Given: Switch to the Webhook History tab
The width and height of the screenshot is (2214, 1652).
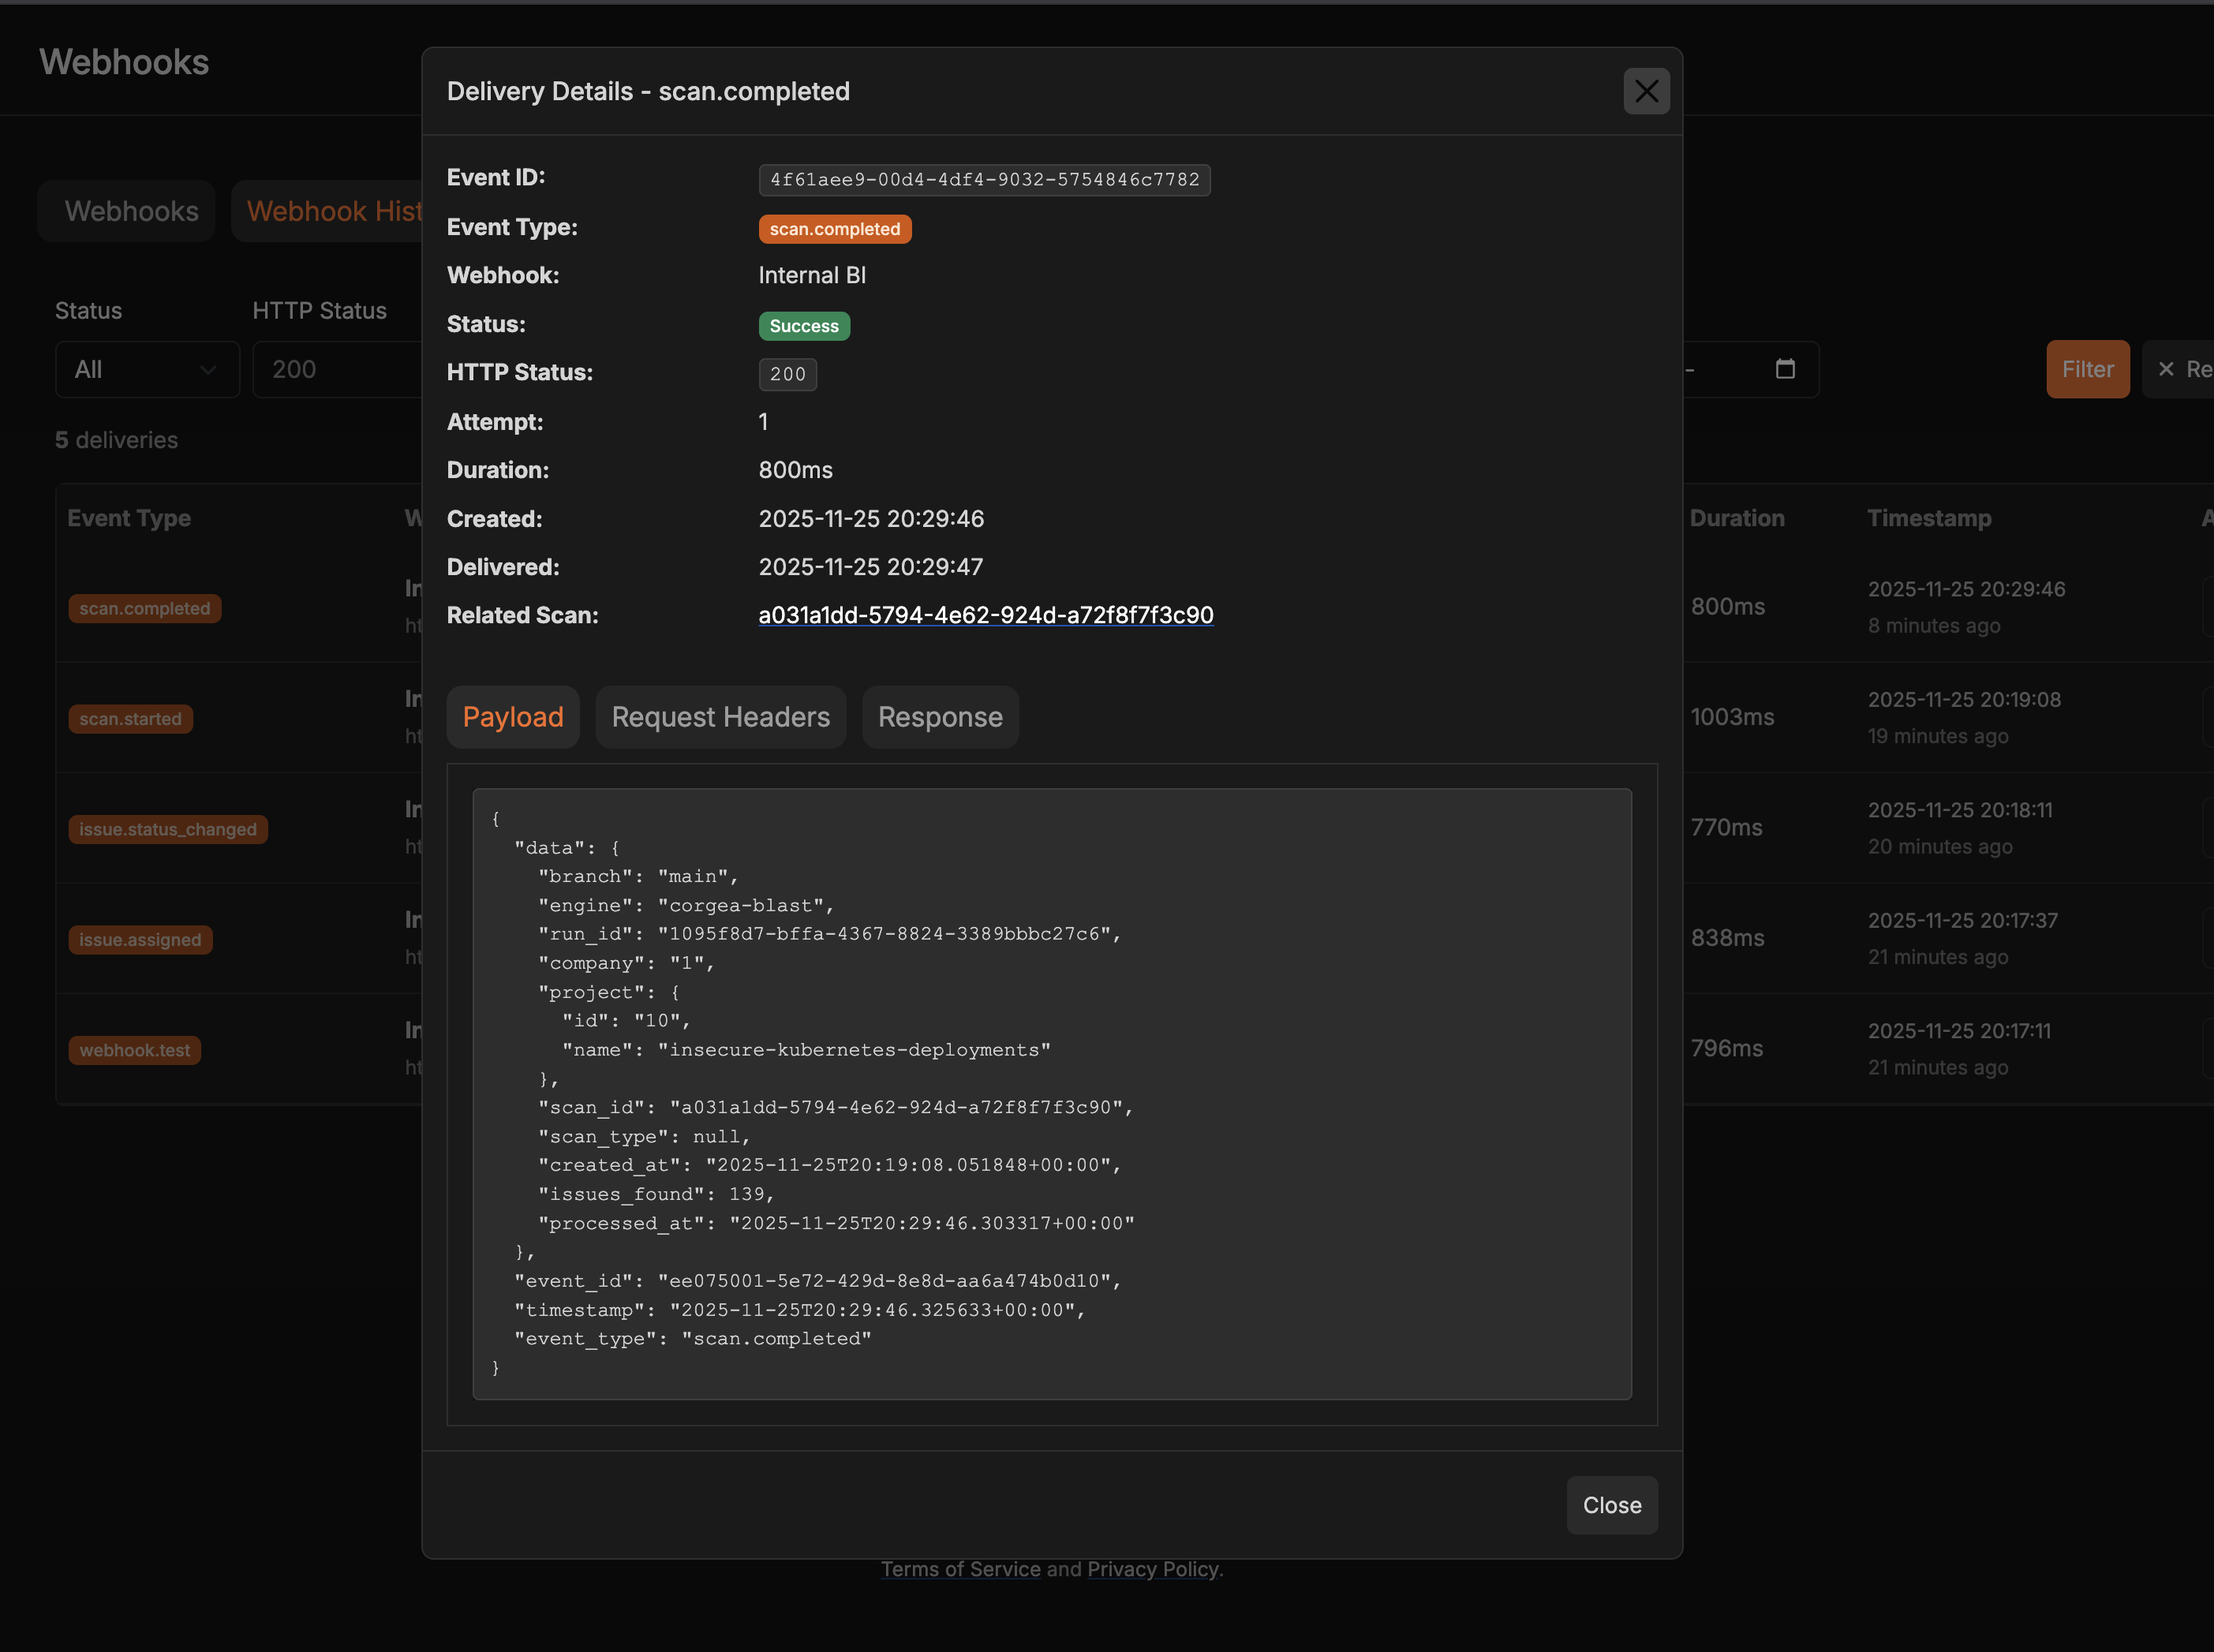Looking at the screenshot, I should [340, 211].
